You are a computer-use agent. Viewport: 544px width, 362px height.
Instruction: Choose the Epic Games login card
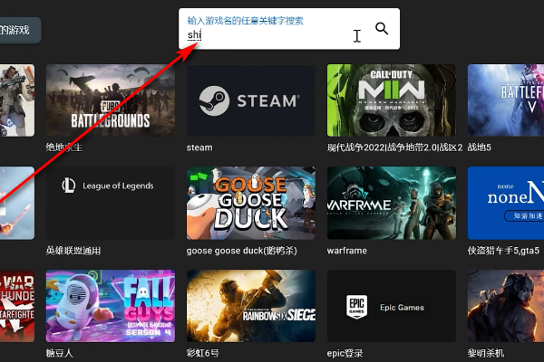pos(392,306)
